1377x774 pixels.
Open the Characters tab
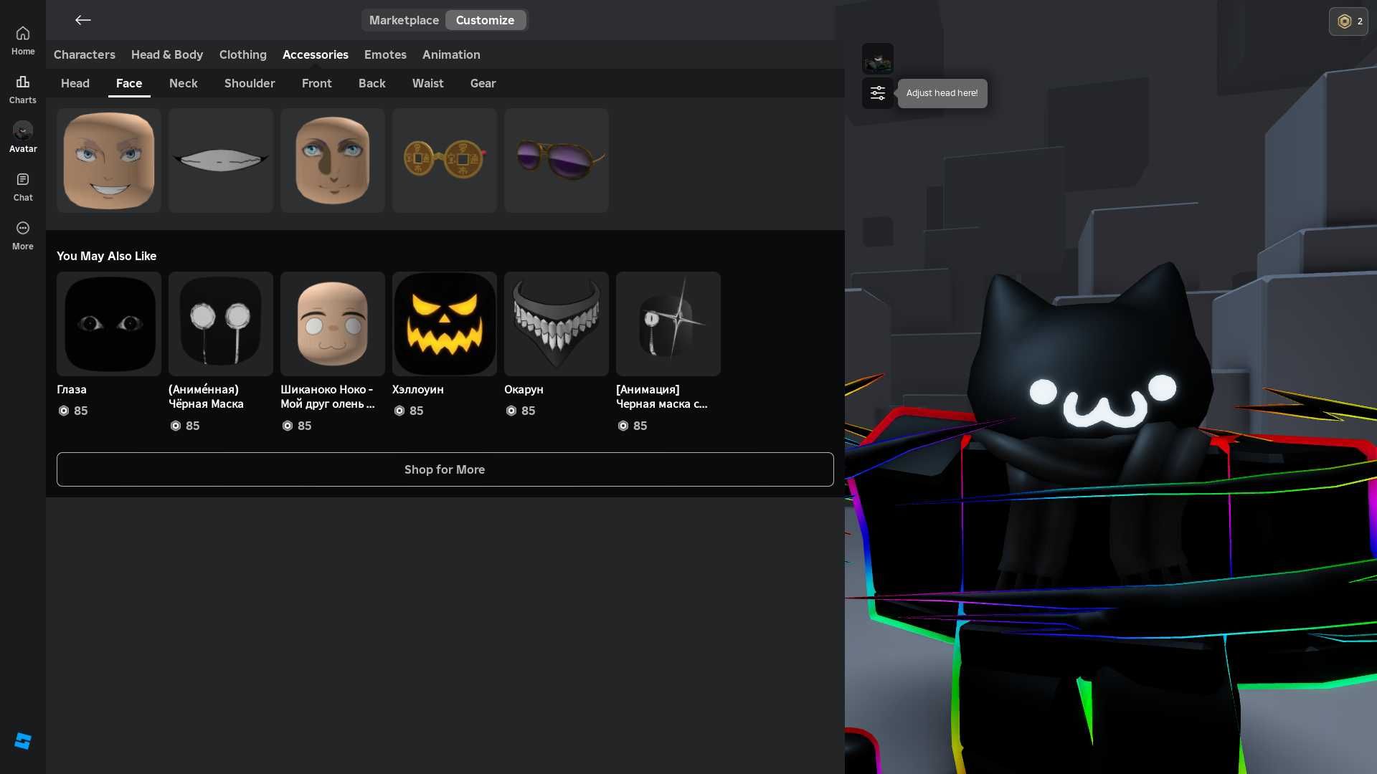point(85,54)
